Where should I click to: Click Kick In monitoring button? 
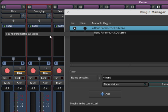click(20, 68)
